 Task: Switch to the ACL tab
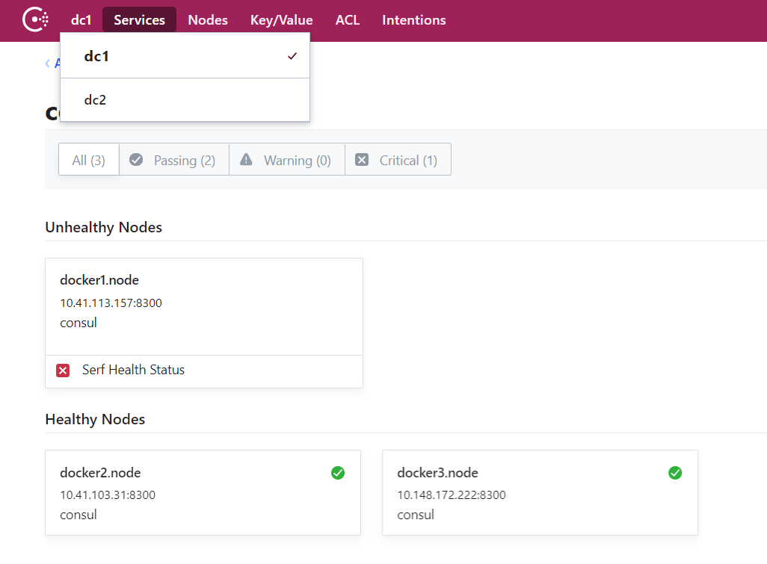click(348, 20)
